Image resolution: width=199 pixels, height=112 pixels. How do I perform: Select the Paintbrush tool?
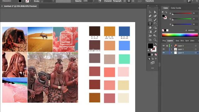coord(155,20)
